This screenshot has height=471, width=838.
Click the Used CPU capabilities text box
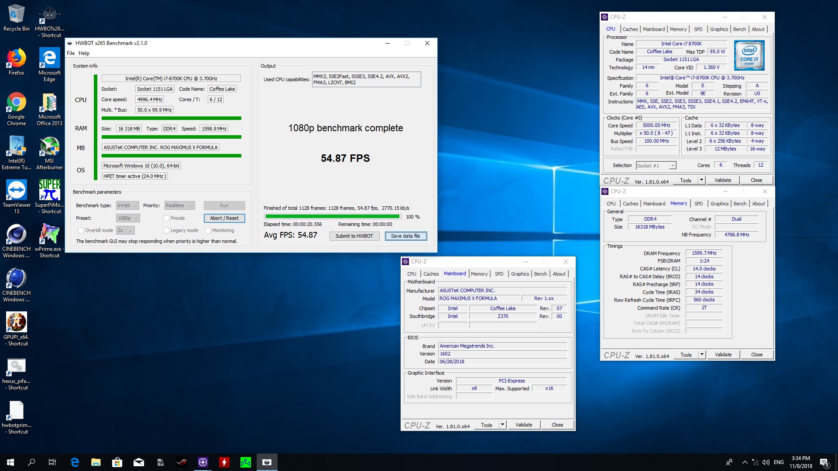[366, 79]
